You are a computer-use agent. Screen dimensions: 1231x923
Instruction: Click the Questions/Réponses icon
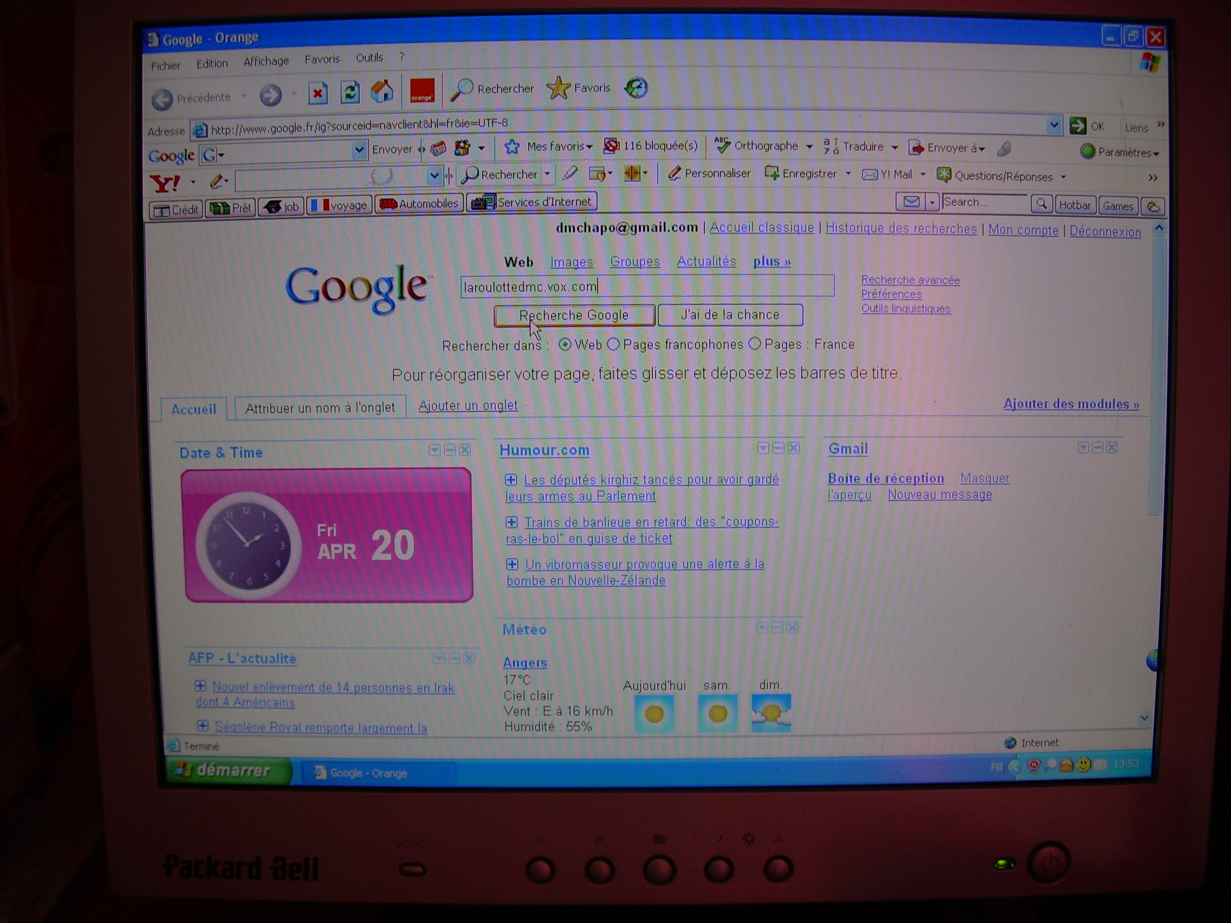(x=944, y=175)
